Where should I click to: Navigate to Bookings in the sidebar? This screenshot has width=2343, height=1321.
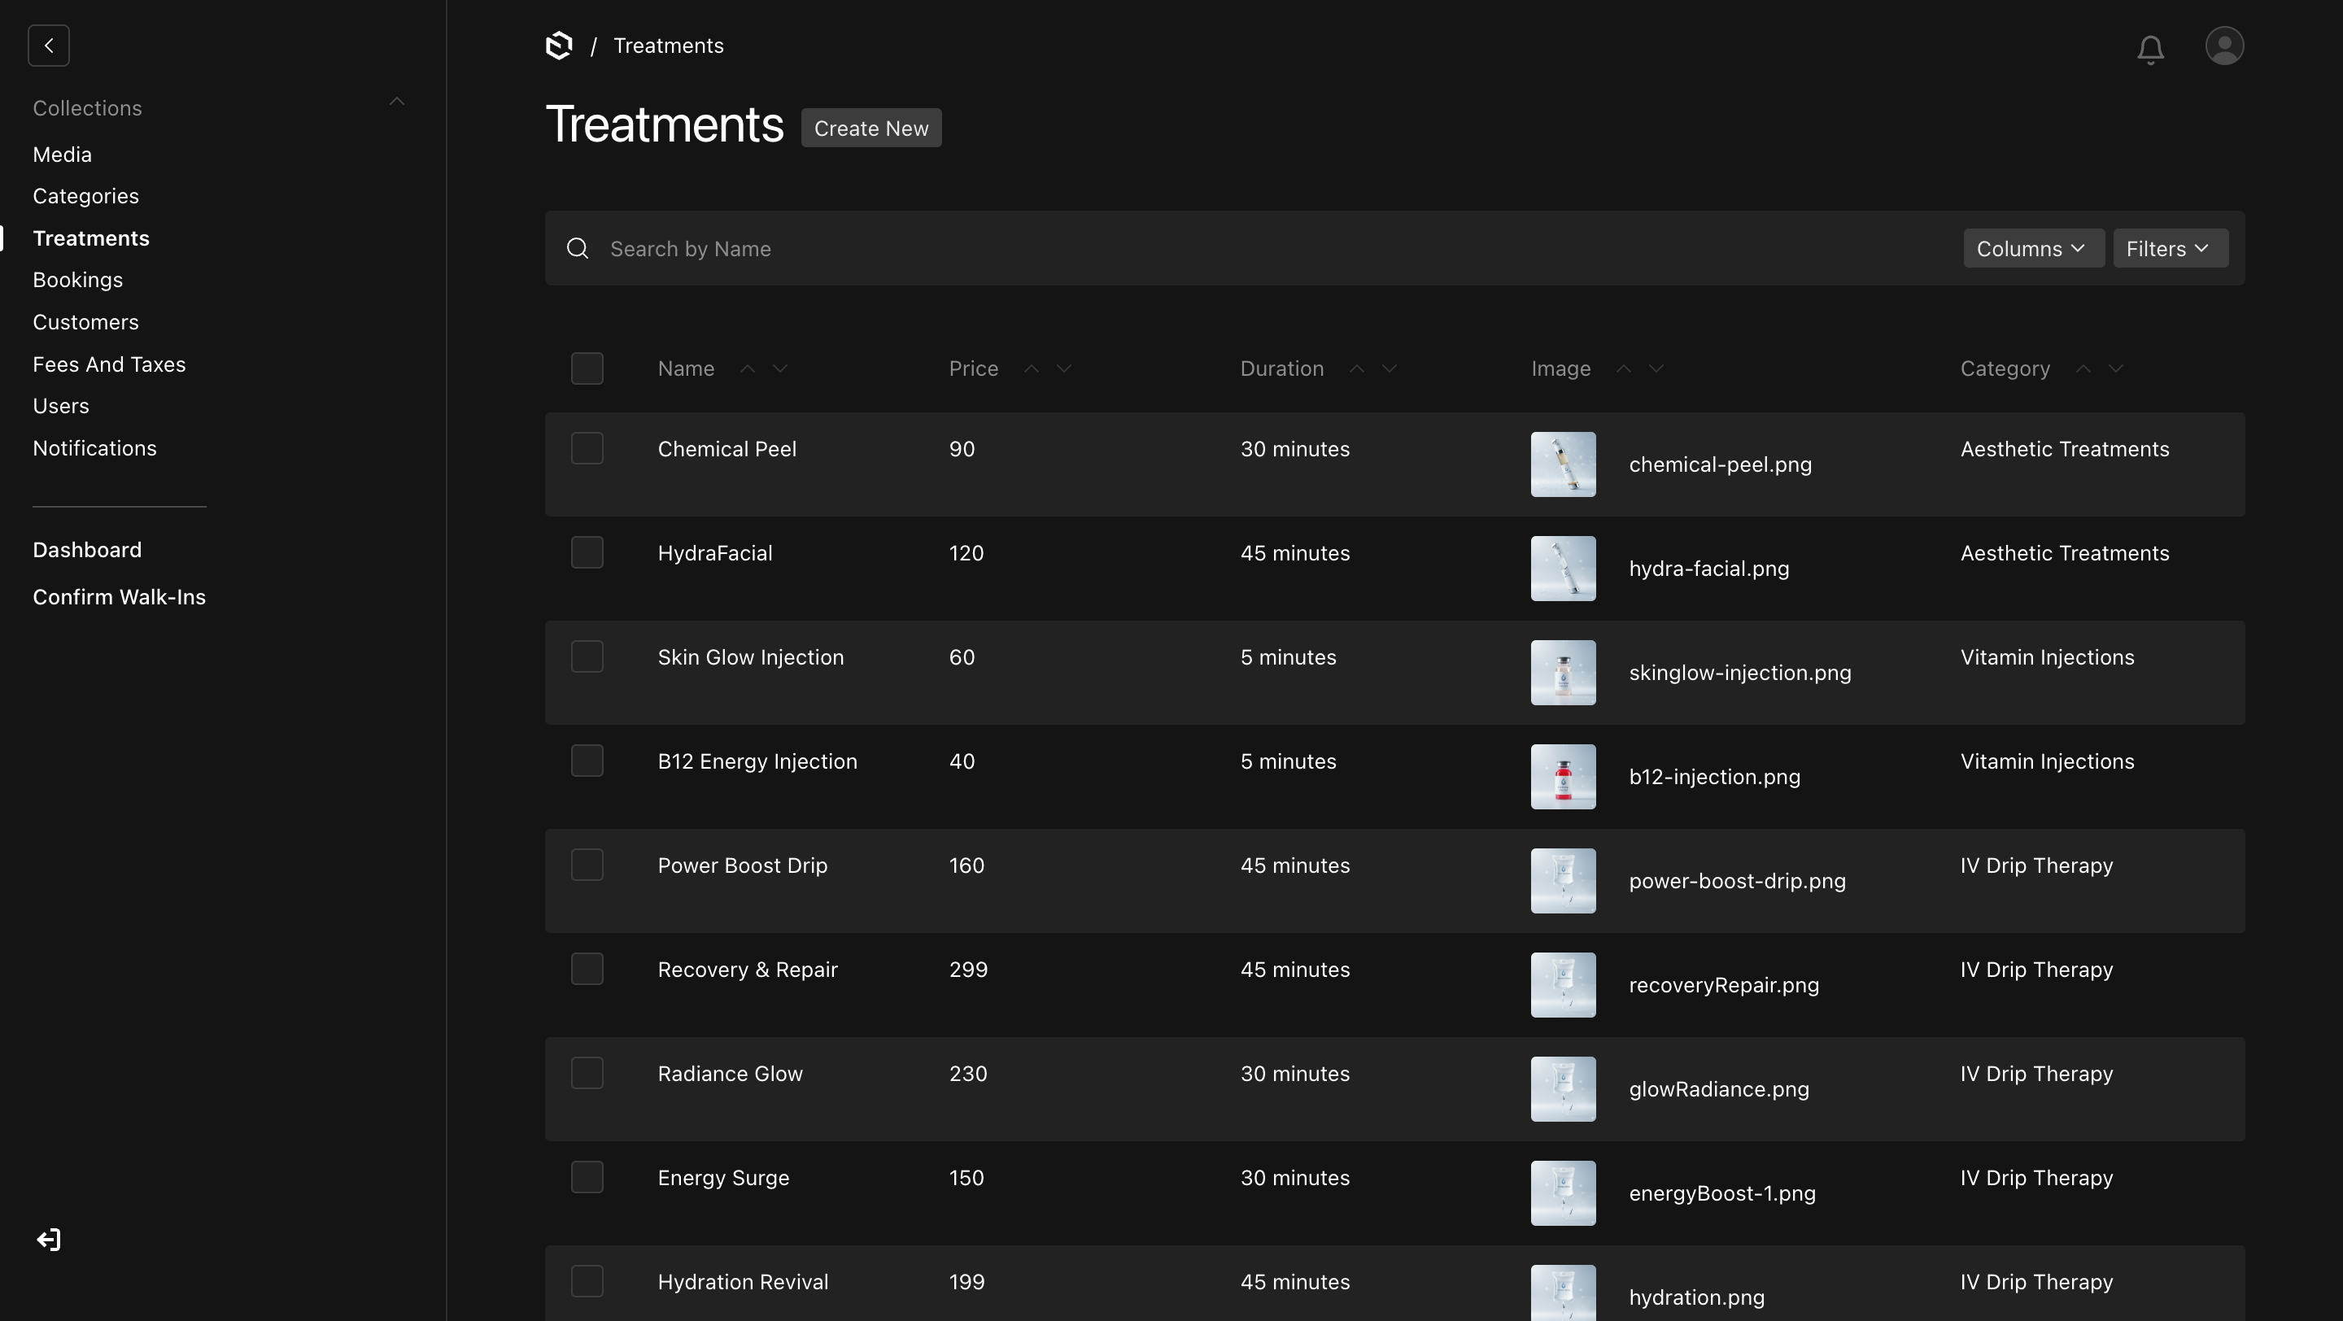[77, 279]
